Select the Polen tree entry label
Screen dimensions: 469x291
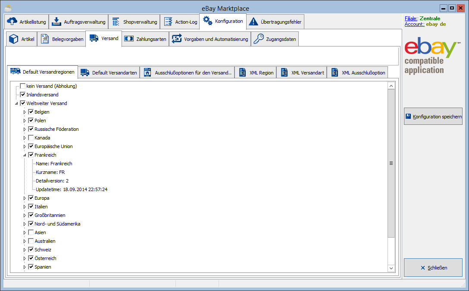pos(40,121)
